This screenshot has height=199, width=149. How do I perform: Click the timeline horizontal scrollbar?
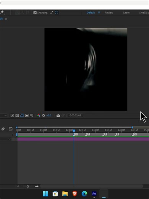[92, 186]
